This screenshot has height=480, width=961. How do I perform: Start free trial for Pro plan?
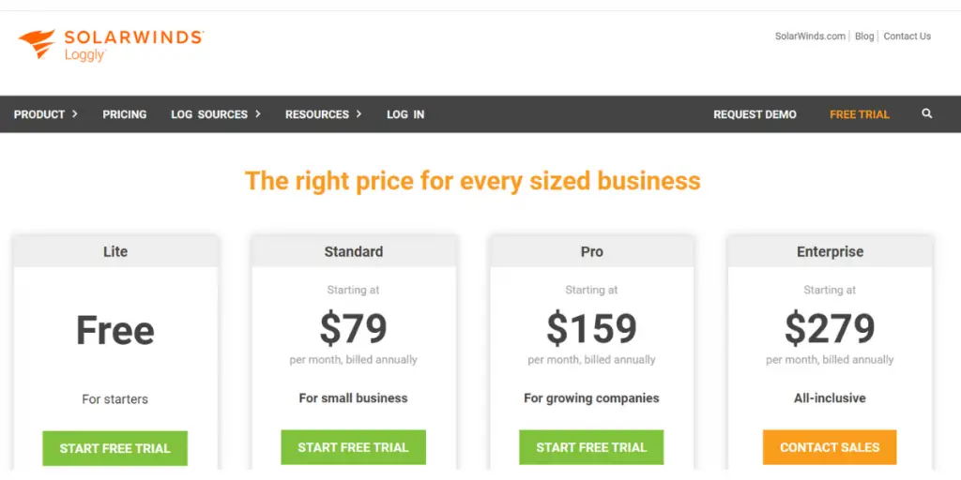click(x=591, y=447)
